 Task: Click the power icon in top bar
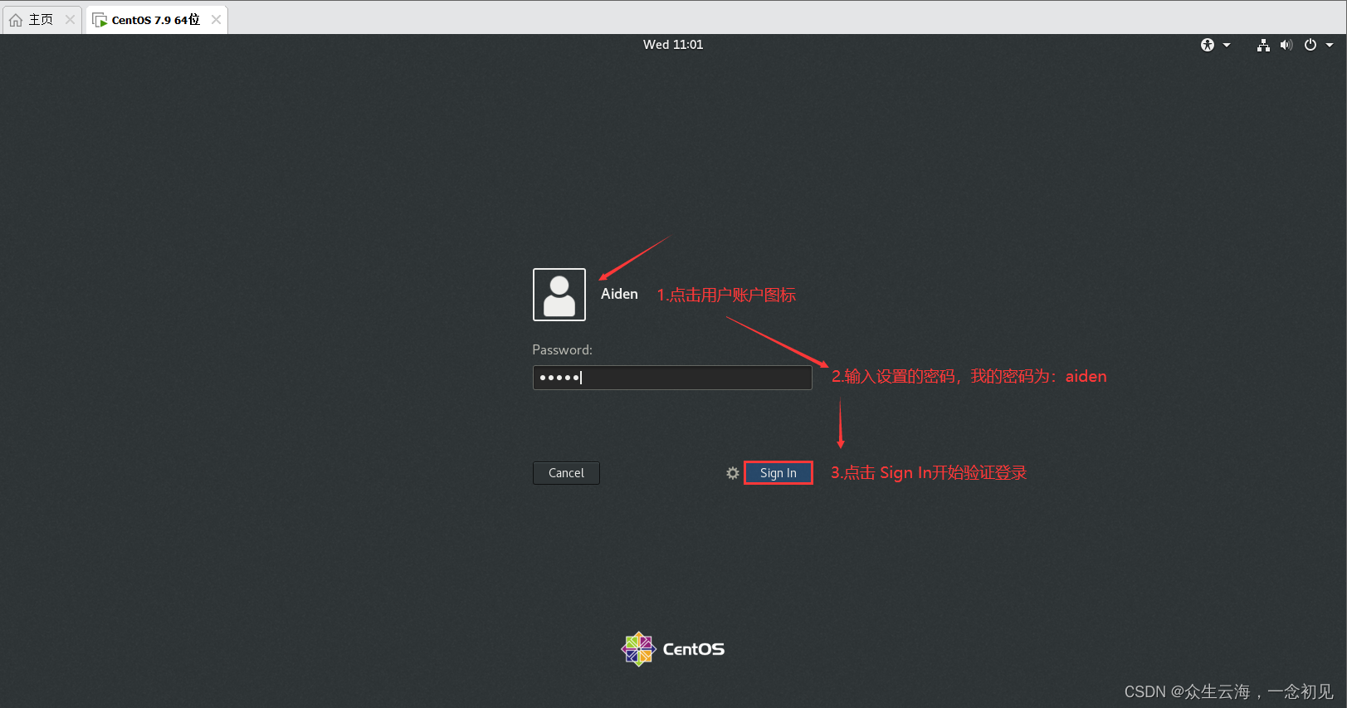click(x=1310, y=45)
